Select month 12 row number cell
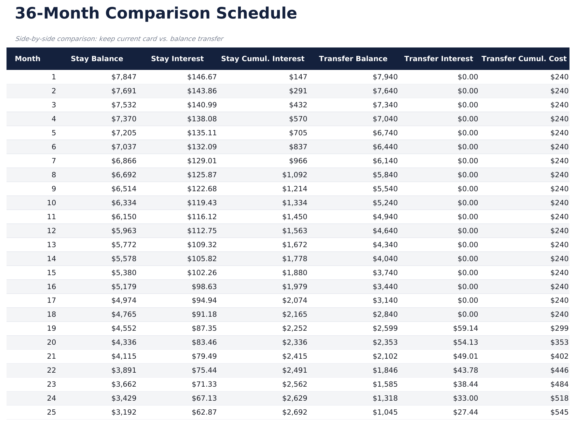This screenshot has height=426, width=576. [x=51, y=231]
